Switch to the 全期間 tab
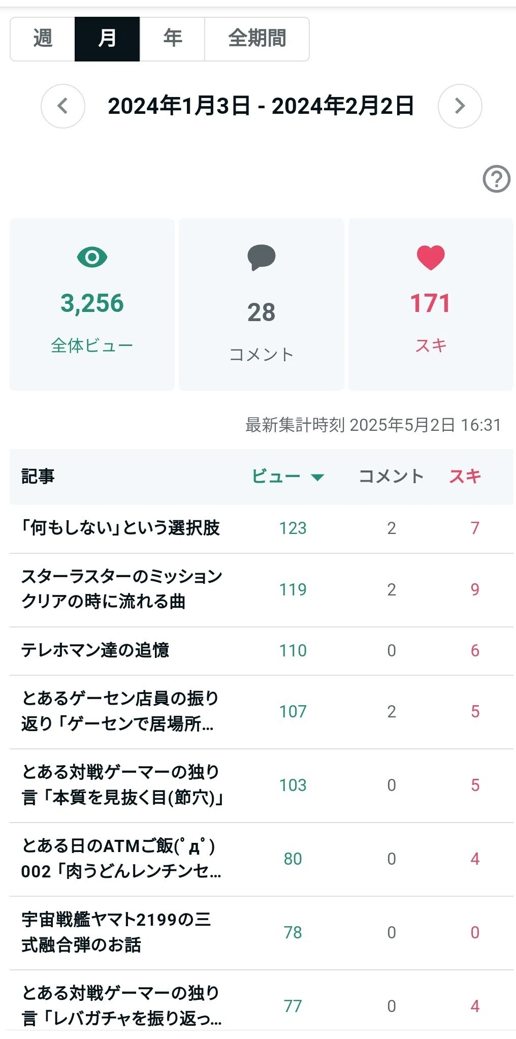This screenshot has width=516, height=1039. pyautogui.click(x=257, y=39)
